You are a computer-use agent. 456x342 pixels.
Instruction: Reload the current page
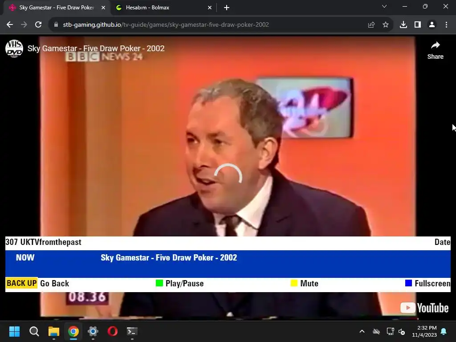point(38,25)
